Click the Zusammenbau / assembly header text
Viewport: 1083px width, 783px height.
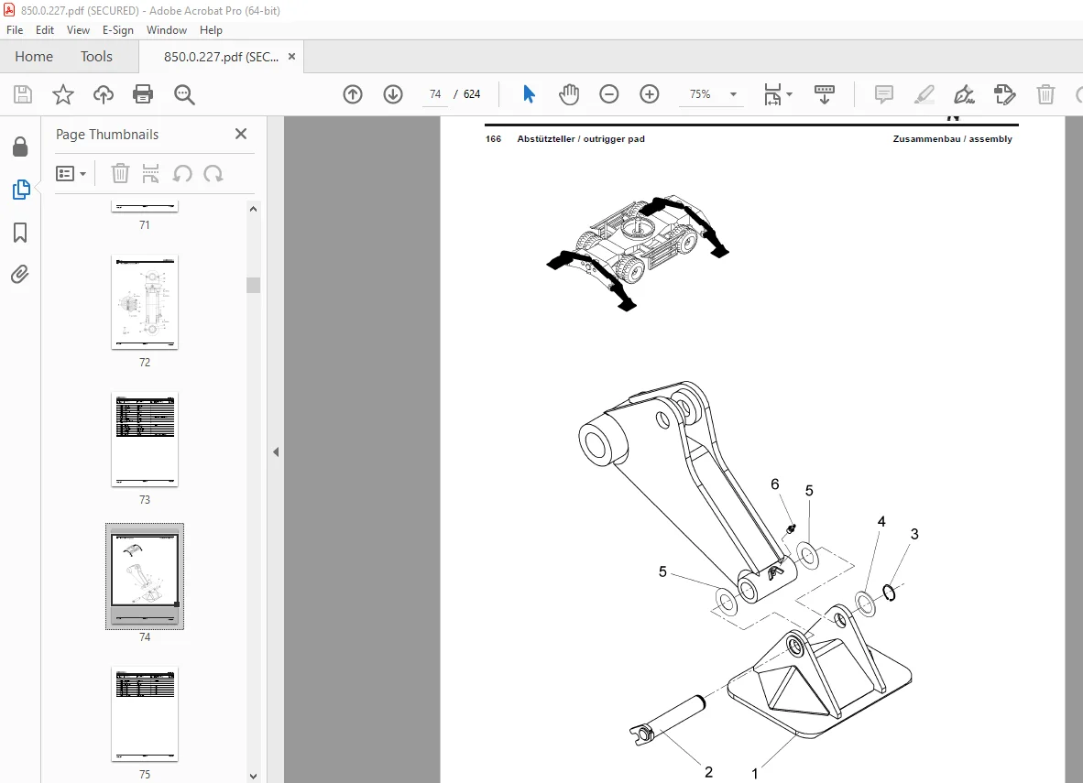point(953,139)
